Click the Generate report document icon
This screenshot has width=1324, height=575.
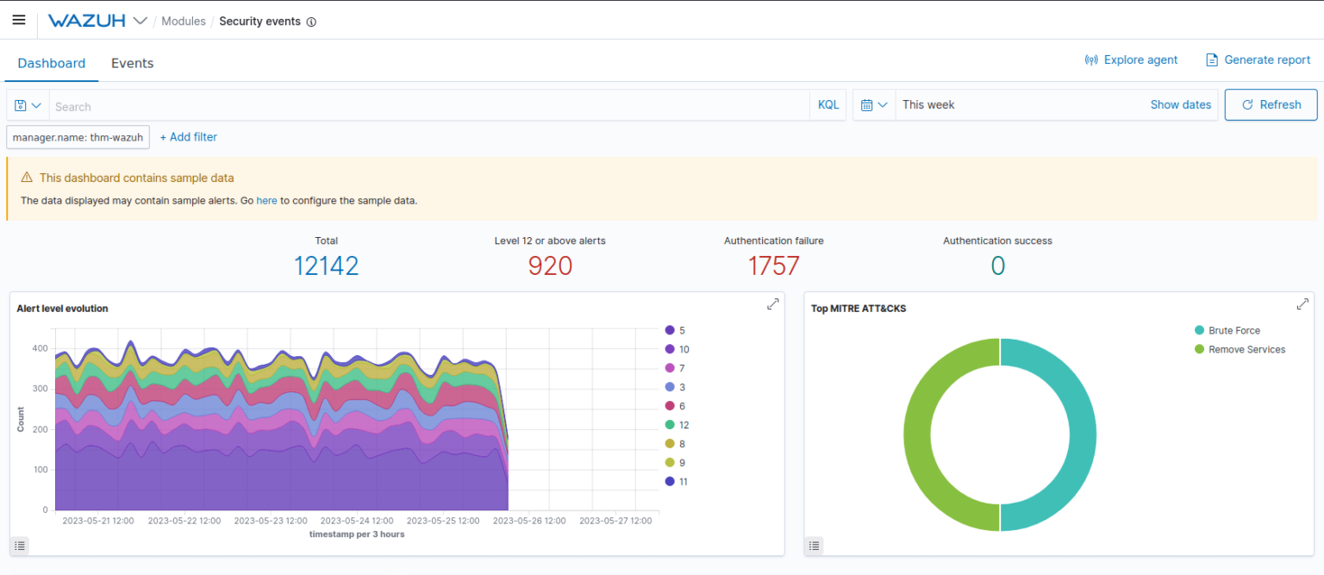tap(1212, 60)
